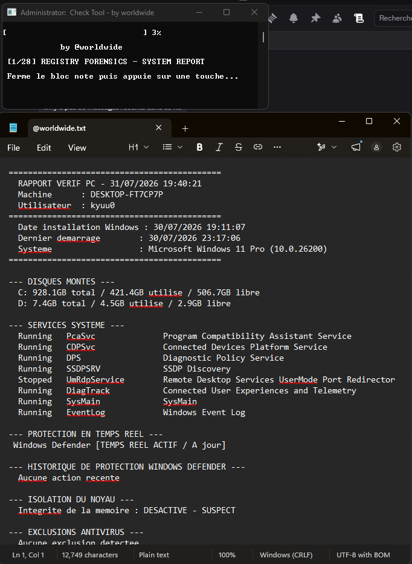Open the account profile icon in Notepad
Image resolution: width=412 pixels, height=564 pixels.
point(376,147)
